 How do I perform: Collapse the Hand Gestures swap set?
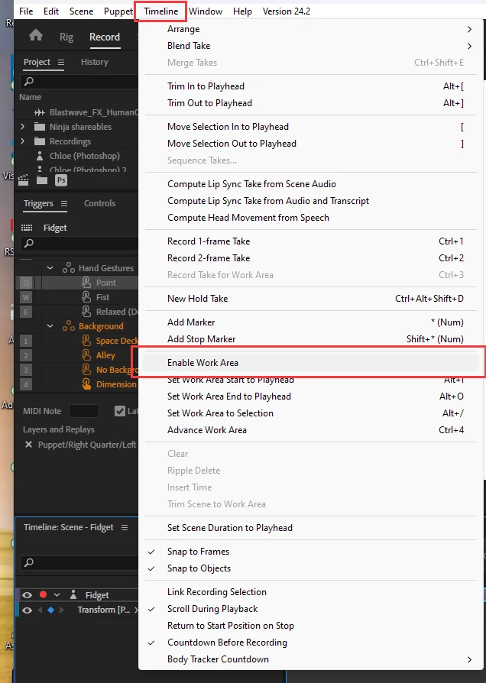point(50,268)
